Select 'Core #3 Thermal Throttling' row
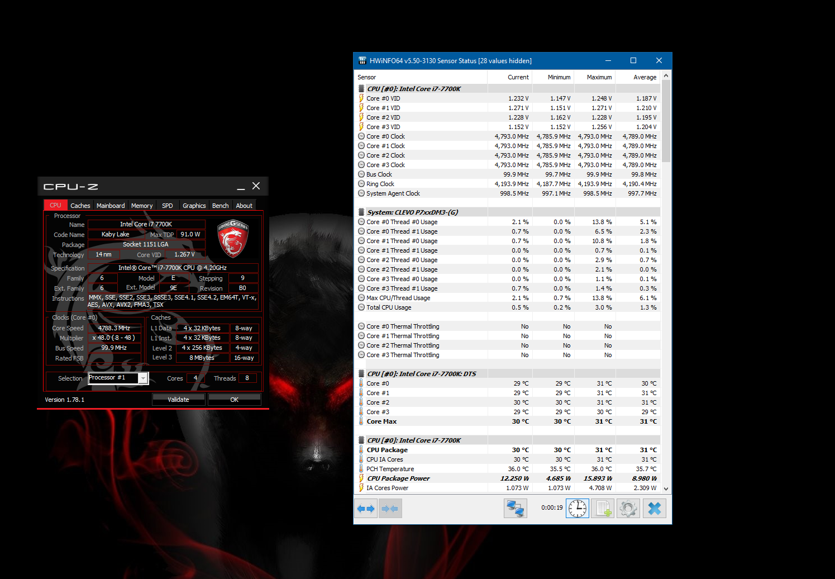This screenshot has height=579, width=835. click(x=507, y=355)
